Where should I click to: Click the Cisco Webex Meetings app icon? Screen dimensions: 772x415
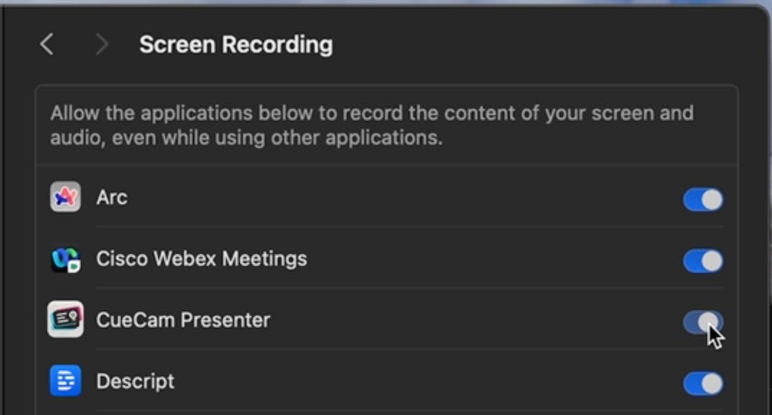(x=65, y=259)
